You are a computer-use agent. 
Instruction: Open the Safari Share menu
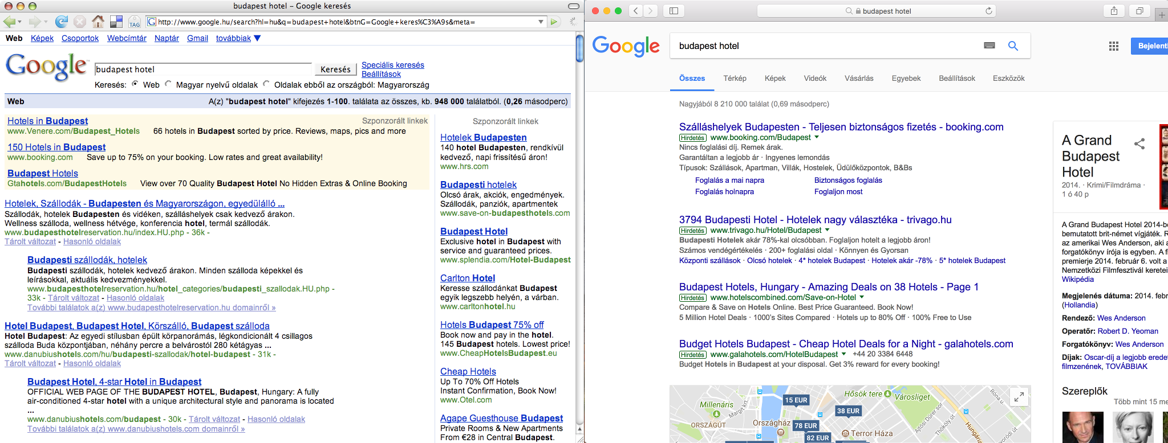(x=1114, y=11)
